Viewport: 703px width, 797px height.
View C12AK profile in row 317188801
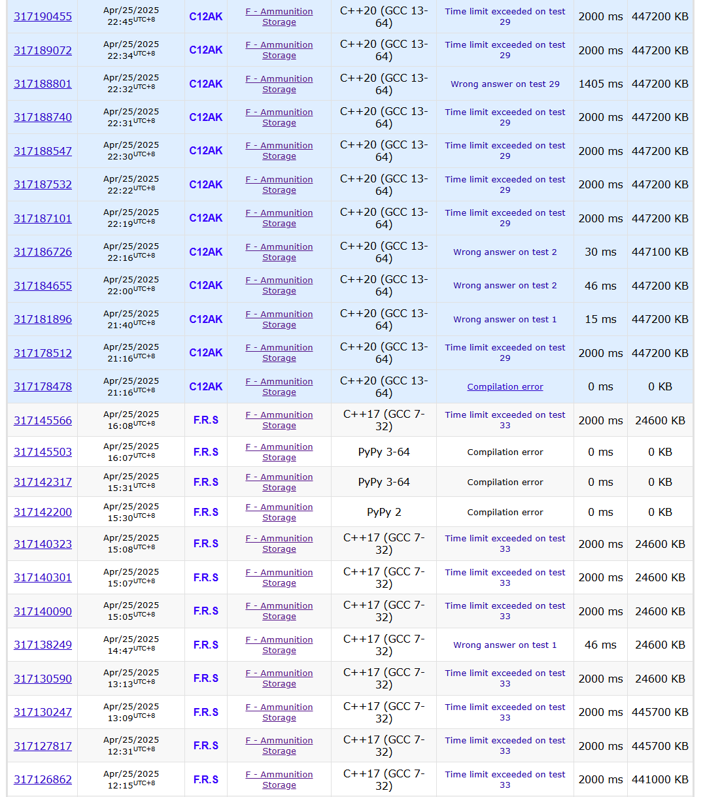click(206, 84)
